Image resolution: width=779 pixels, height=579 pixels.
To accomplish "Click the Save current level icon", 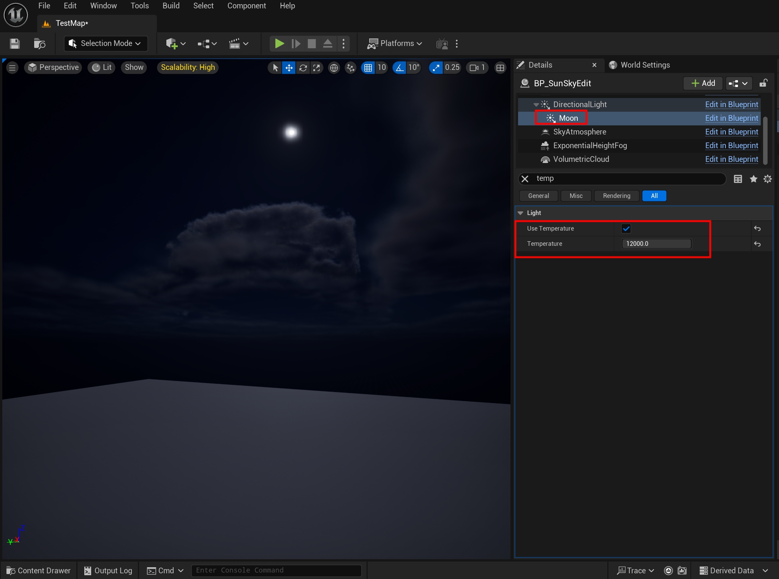I will pyautogui.click(x=14, y=44).
